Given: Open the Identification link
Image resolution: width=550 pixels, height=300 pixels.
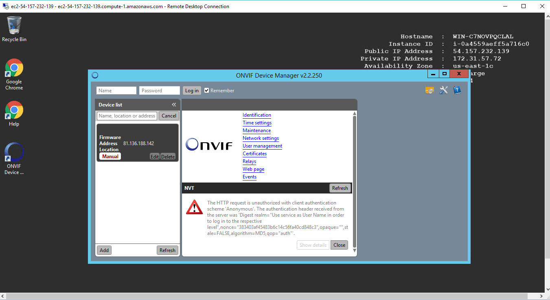Looking at the screenshot, I should (x=256, y=115).
